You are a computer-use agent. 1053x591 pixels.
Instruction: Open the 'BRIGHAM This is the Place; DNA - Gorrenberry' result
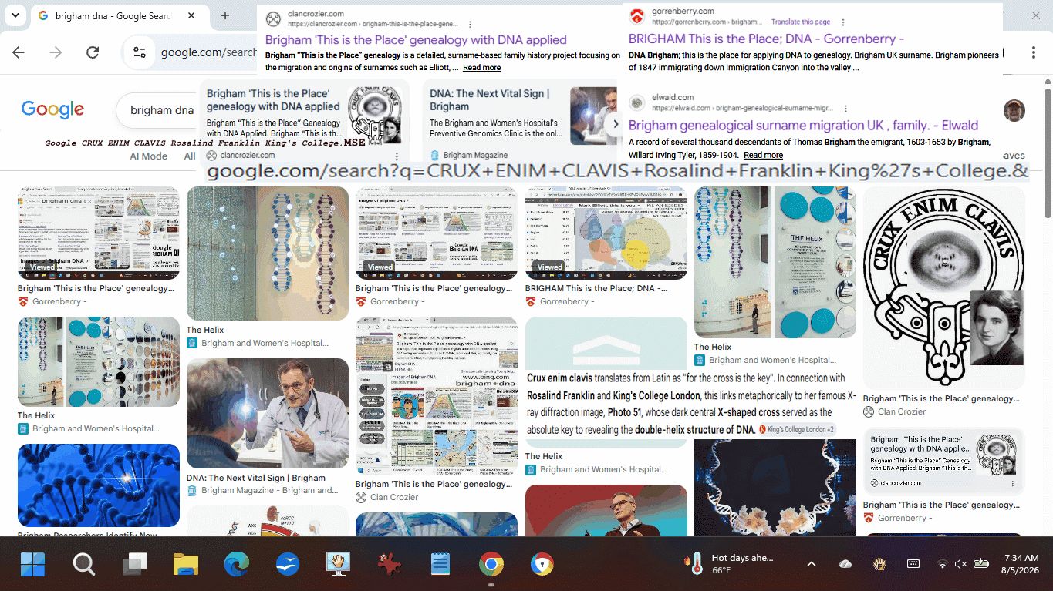(766, 39)
